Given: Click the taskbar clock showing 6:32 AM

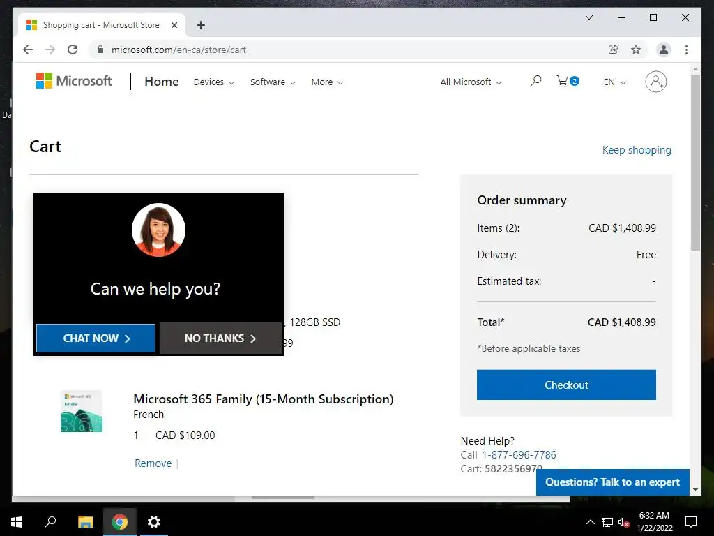Looking at the screenshot, I should (x=654, y=522).
